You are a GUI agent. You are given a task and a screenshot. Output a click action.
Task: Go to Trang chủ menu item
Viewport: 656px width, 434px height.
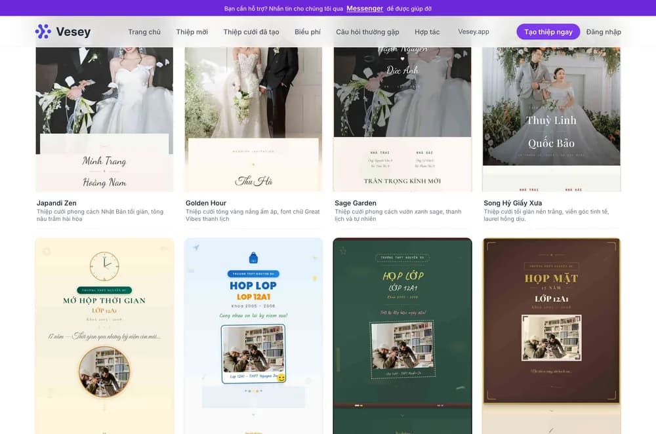click(144, 31)
